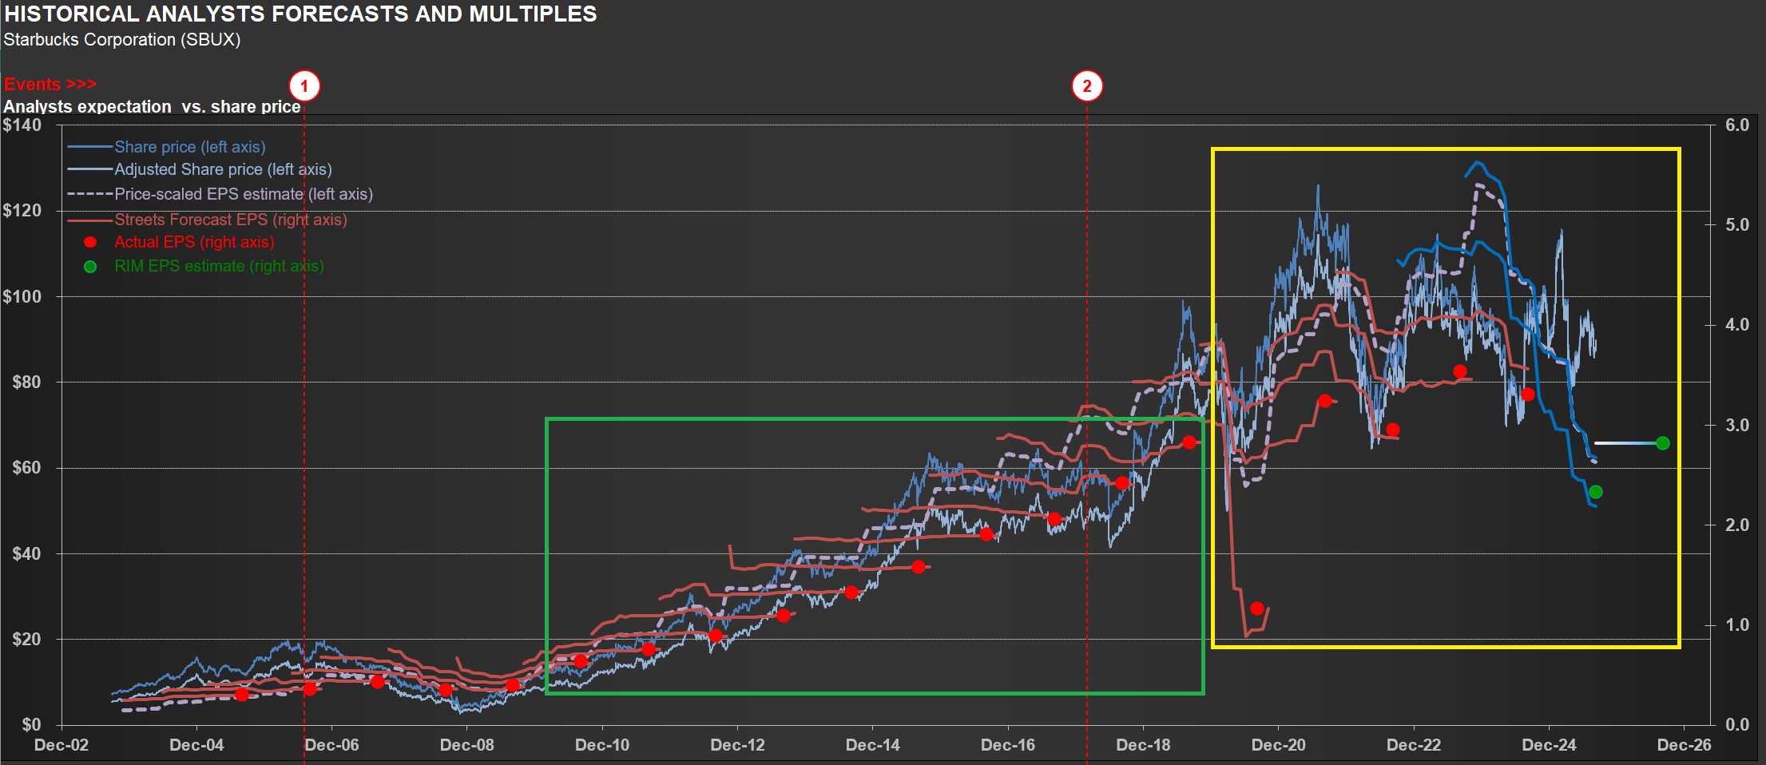Viewport: 1766px width, 765px height.
Task: Toggle the Adjusted Share price legend entry
Action: [223, 169]
